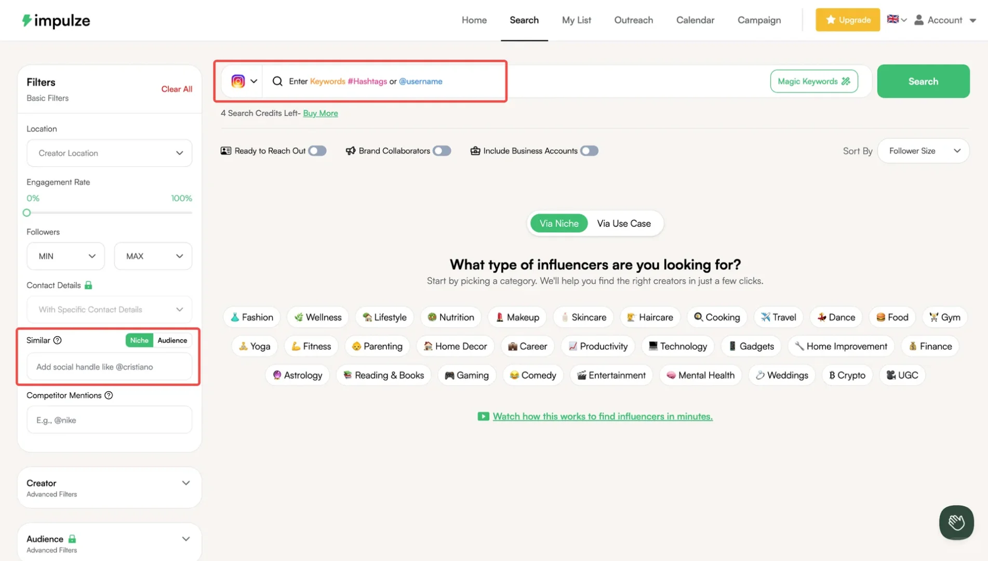Follow the Buy More credits link
988x561 pixels.
coord(320,113)
